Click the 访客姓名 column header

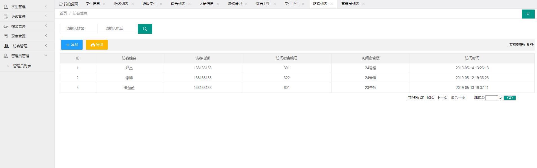(x=129, y=58)
